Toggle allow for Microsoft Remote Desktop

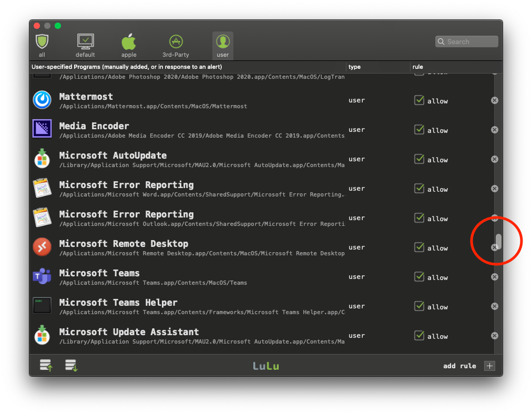tap(420, 247)
